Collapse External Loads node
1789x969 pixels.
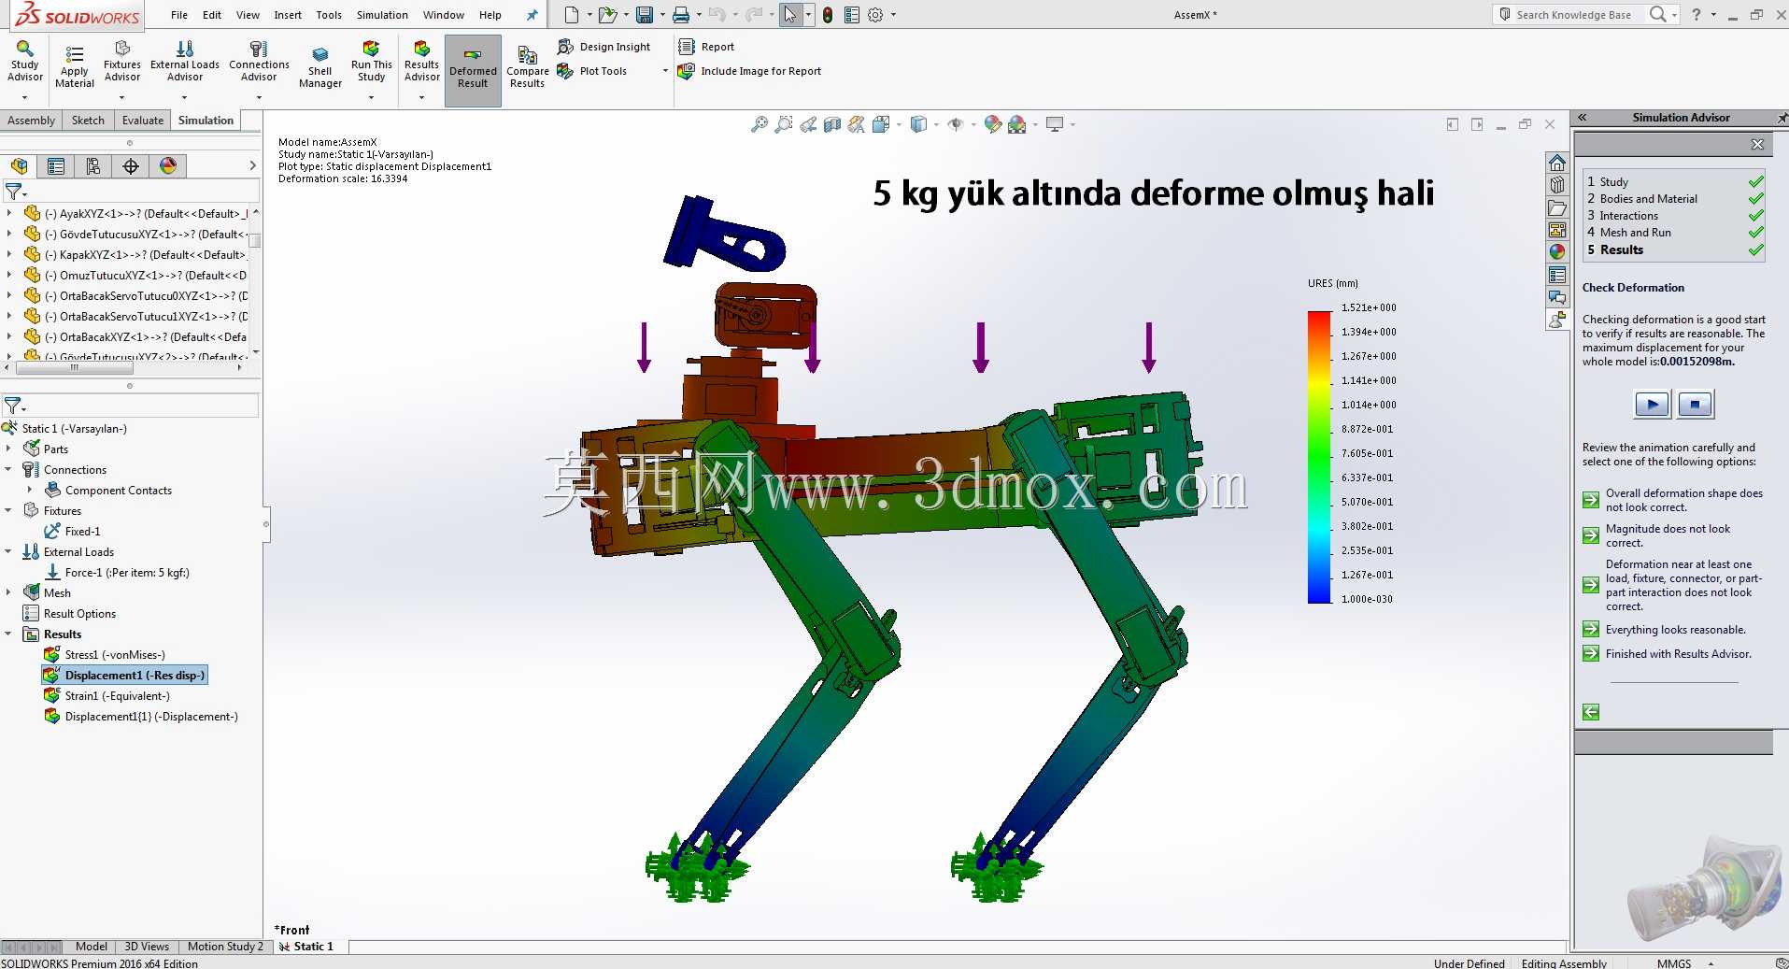point(8,552)
